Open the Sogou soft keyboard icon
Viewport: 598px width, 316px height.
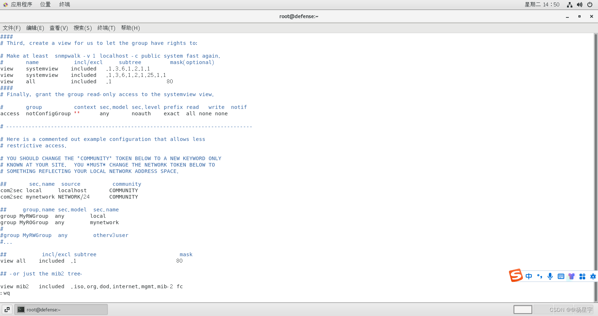(561, 276)
